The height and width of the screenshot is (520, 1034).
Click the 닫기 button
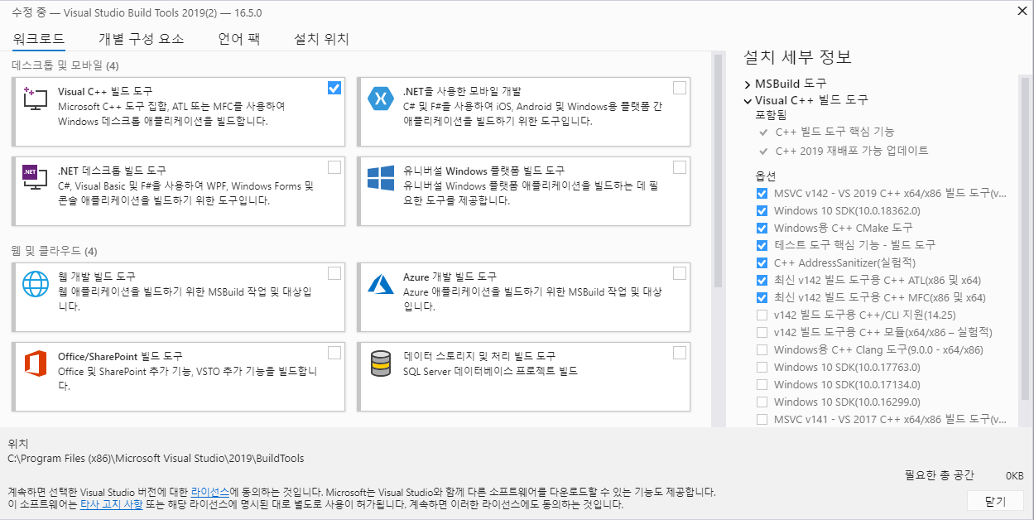pos(995,502)
